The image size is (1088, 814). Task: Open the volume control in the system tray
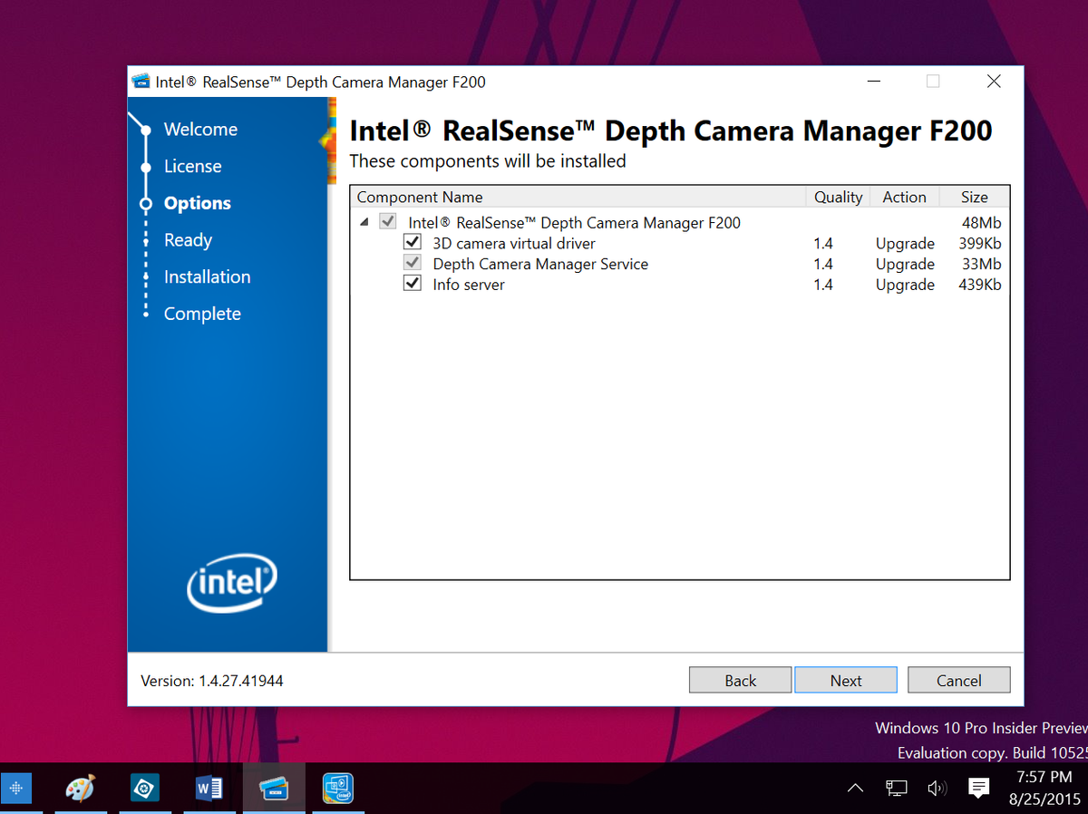point(937,788)
